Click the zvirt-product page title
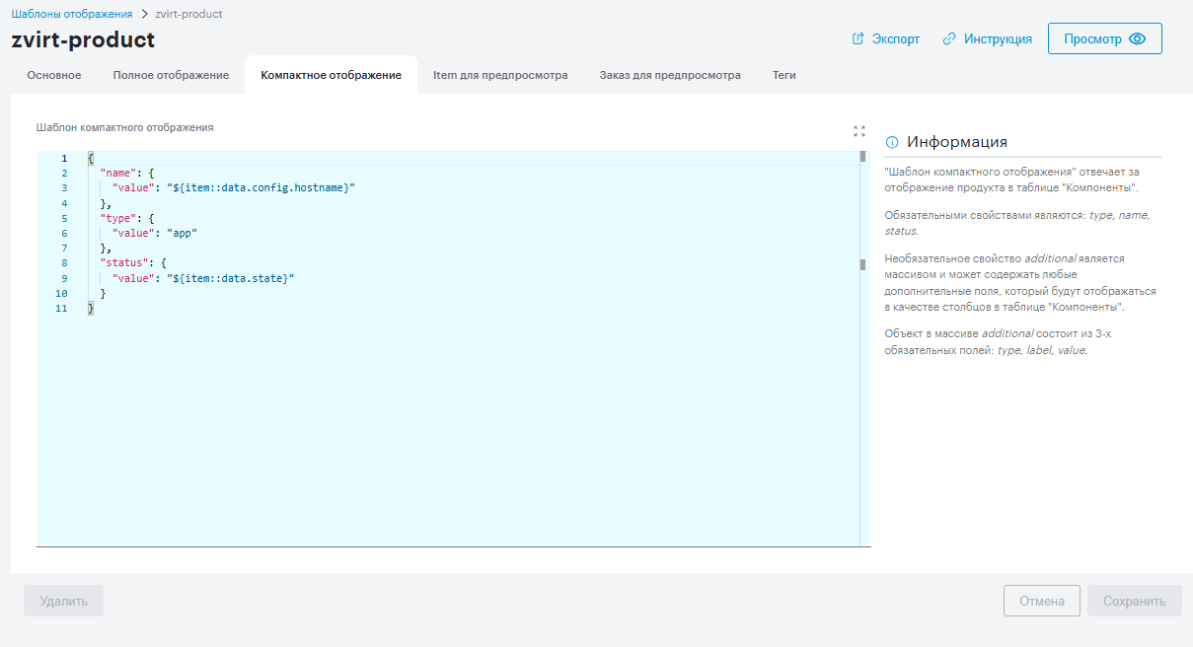Image resolution: width=1193 pixels, height=647 pixels. coord(83,39)
